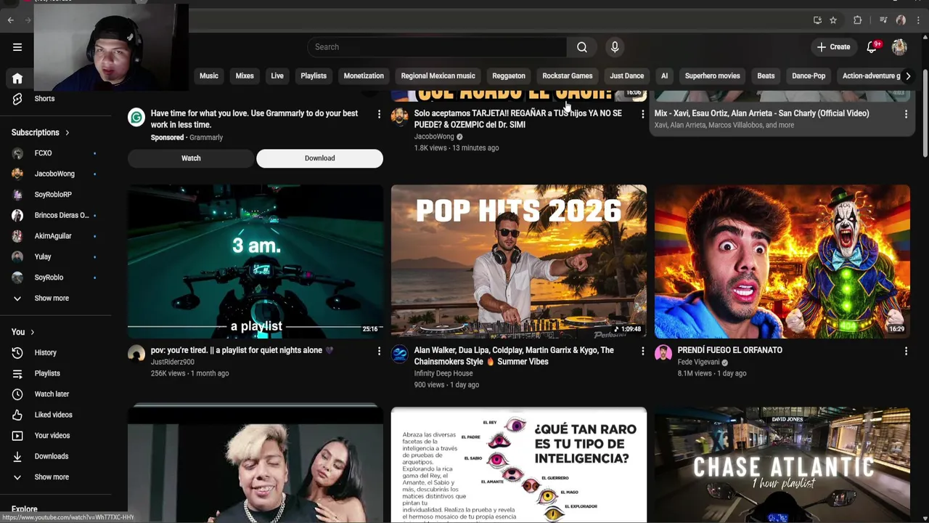Play the clown orphanage thumbnail
The height and width of the screenshot is (523, 929).
point(782,261)
